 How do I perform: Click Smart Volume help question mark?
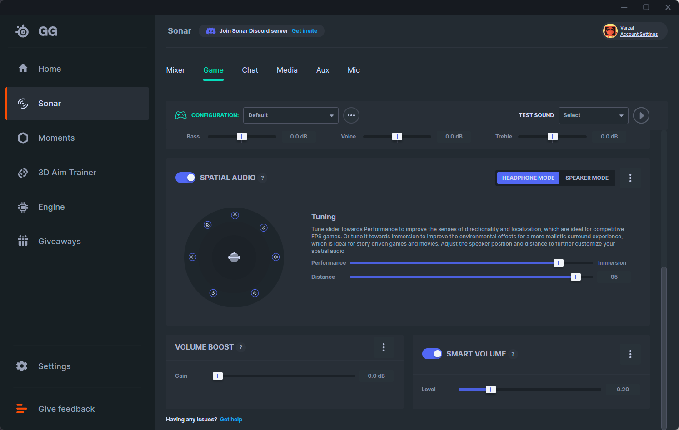513,354
